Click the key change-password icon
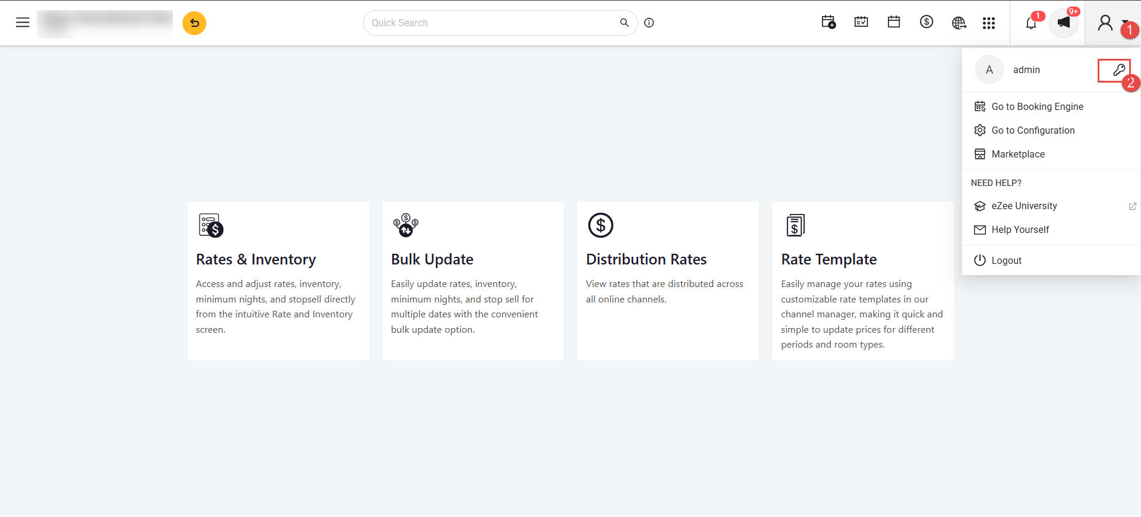The height and width of the screenshot is (517, 1141). click(x=1118, y=70)
